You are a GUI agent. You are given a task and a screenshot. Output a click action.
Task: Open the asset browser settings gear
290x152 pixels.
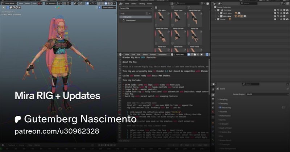[207, 4]
